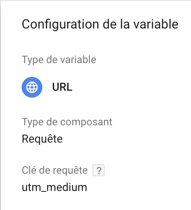This screenshot has width=191, height=210.
Task: Click the blue globe URL icon
Action: (32, 87)
